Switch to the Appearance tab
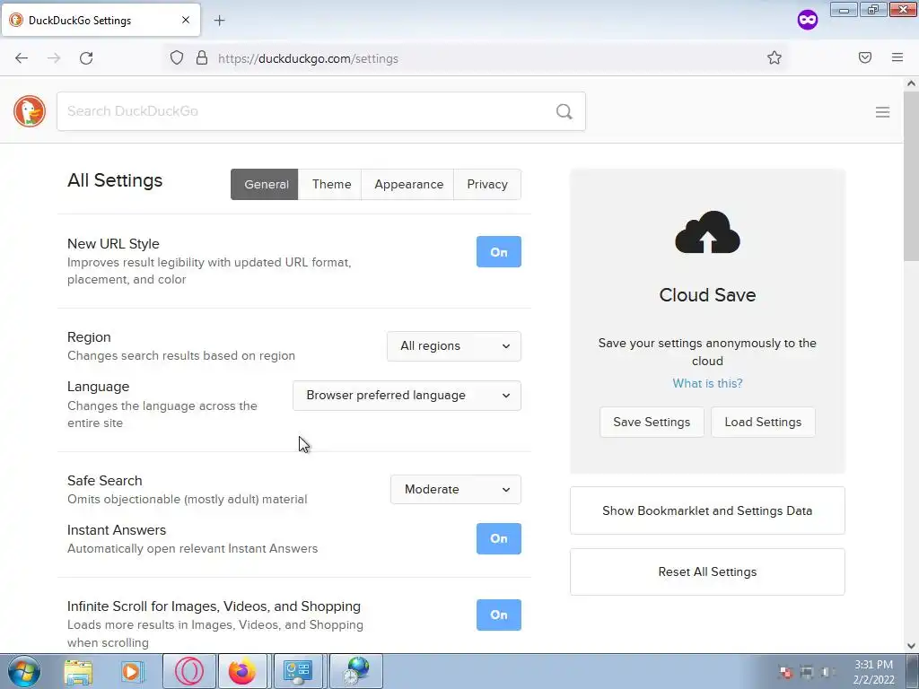 [408, 185]
